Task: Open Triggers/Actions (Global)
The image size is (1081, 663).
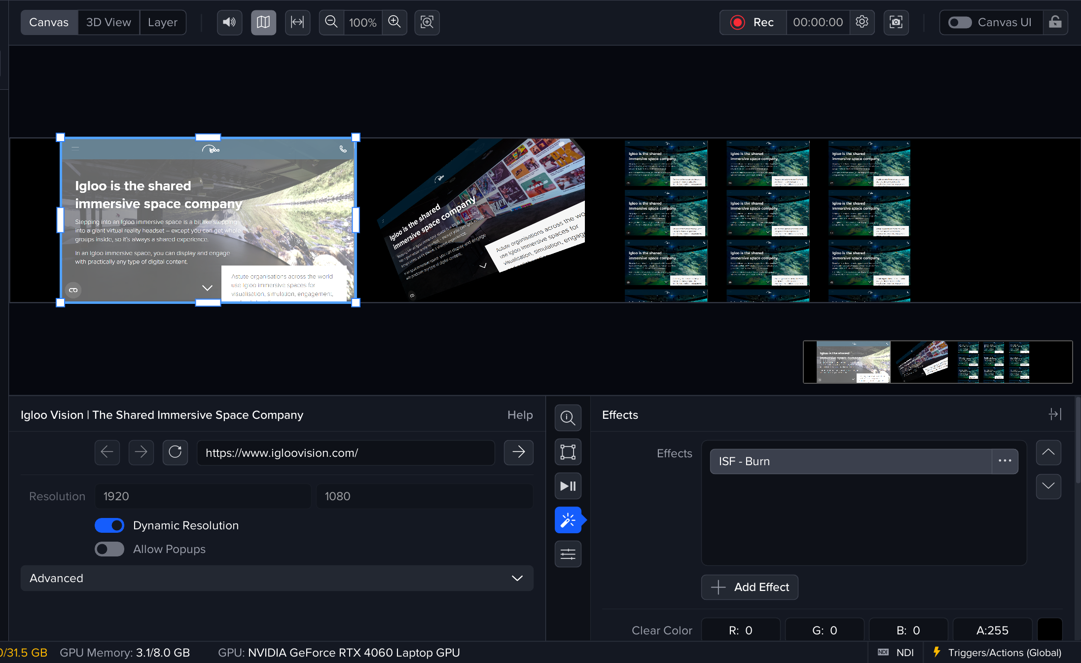Action: [997, 653]
